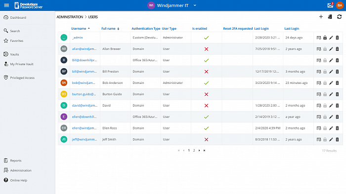The width and height of the screenshot is (346, 194).
Task: Click the add user plus icon
Action: coord(321,17)
